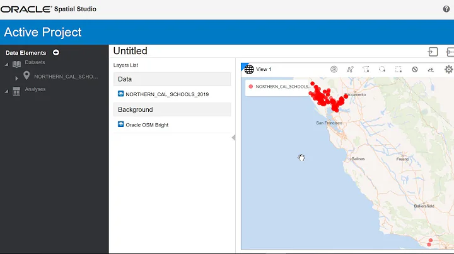Click the add data element plus icon
Screen dimensions: 454x254
pos(56,53)
